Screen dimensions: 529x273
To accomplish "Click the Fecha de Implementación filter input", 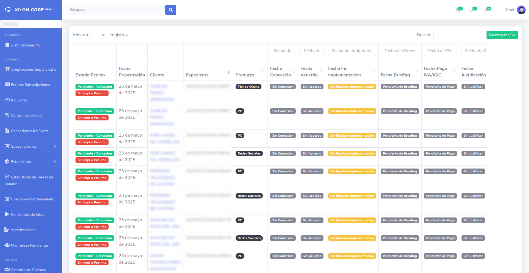I will 352,51.
